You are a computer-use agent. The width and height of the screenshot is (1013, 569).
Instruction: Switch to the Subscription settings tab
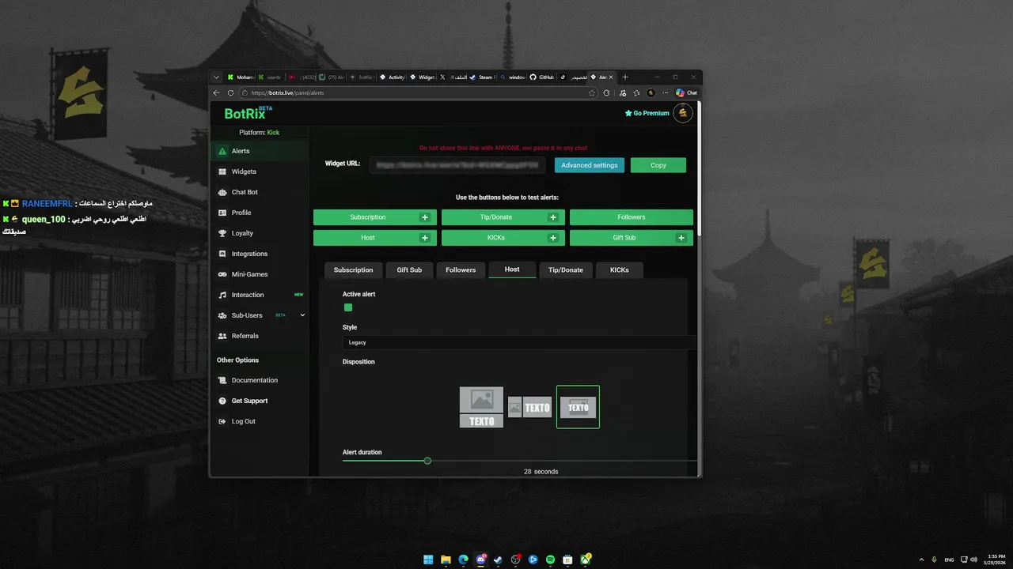353,270
